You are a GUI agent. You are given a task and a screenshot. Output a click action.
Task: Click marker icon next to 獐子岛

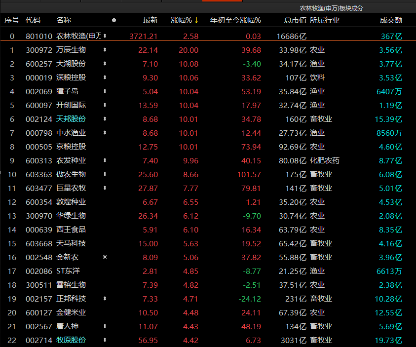(105, 91)
